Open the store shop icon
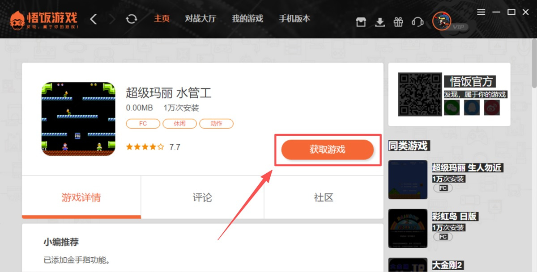The width and height of the screenshot is (537, 272). pos(361,22)
